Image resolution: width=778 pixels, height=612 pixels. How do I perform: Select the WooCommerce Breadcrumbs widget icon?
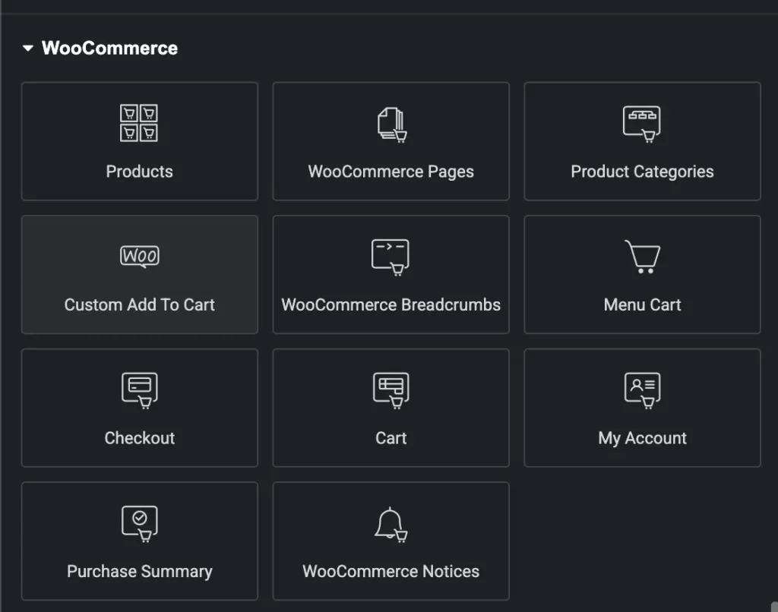391,256
